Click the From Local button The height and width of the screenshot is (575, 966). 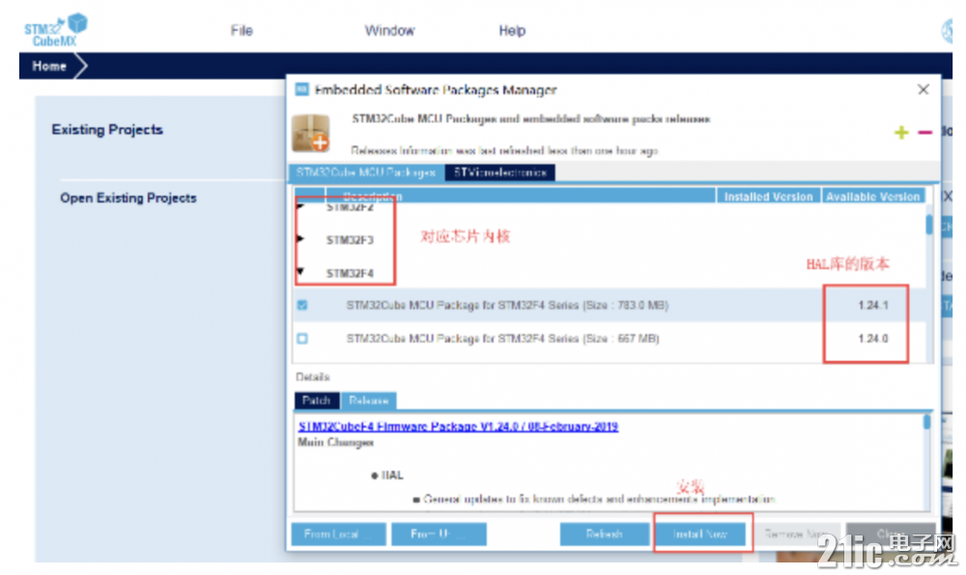point(338,534)
